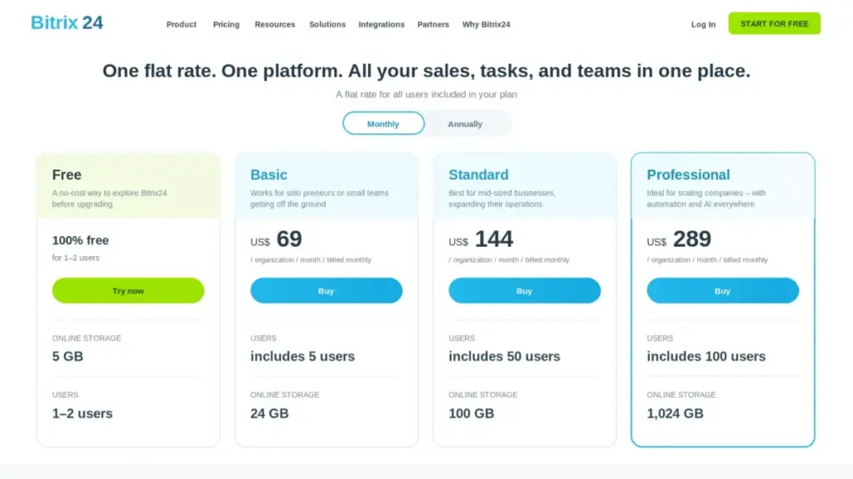The image size is (853, 479).
Task: Open the Resources menu
Action: 275,24
